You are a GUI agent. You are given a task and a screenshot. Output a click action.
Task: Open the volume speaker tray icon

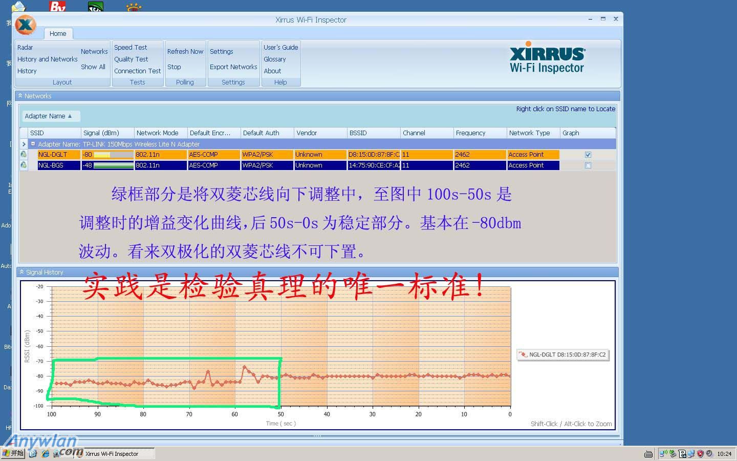pos(709,453)
